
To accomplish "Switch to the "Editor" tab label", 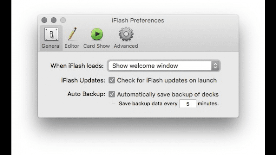I will 72,46.
